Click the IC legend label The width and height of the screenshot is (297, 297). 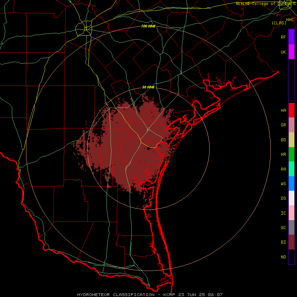pyautogui.click(x=283, y=213)
